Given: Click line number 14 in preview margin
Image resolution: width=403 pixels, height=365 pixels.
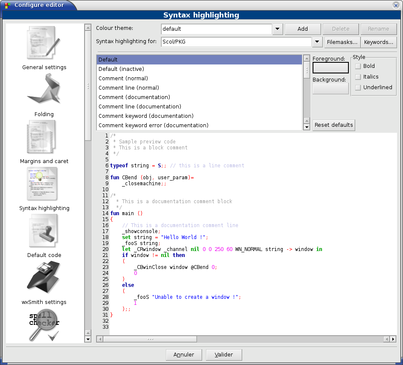Looking at the screenshot, I should click(x=105, y=213).
